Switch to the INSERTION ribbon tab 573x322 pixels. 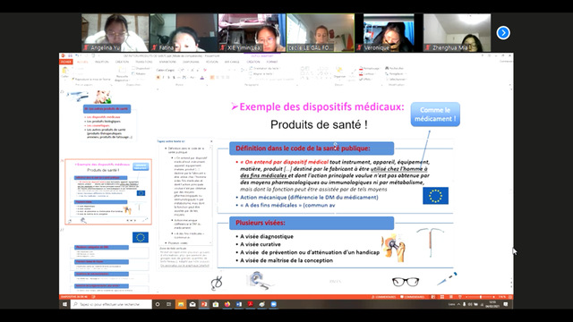tap(102, 62)
